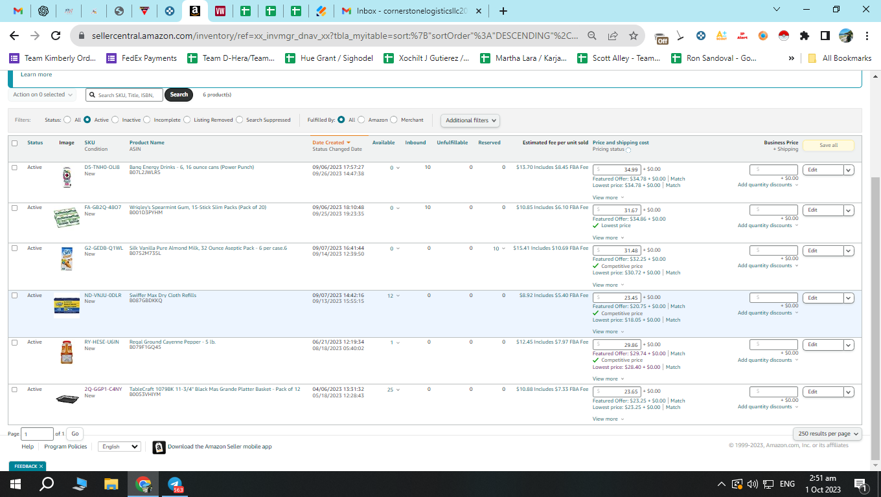881x497 pixels.
Task: Click the extension icon labeled Off
Action: pyautogui.click(x=661, y=38)
